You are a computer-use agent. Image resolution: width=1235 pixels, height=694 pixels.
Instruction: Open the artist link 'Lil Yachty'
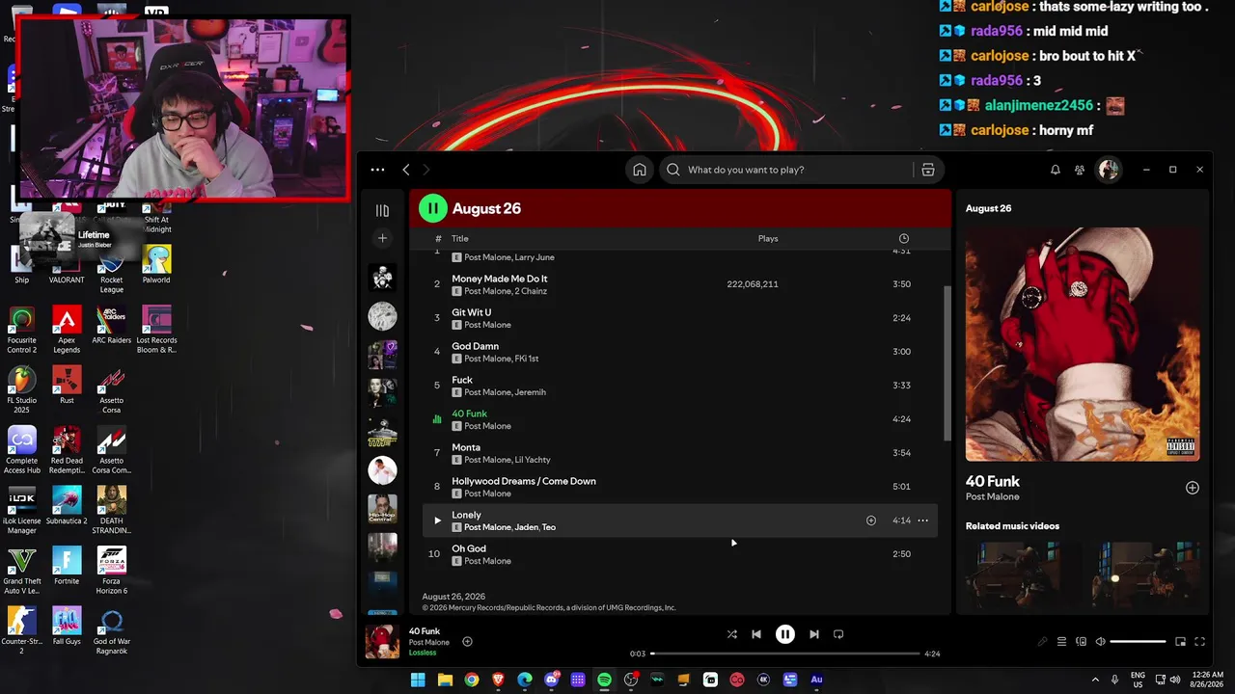click(533, 460)
